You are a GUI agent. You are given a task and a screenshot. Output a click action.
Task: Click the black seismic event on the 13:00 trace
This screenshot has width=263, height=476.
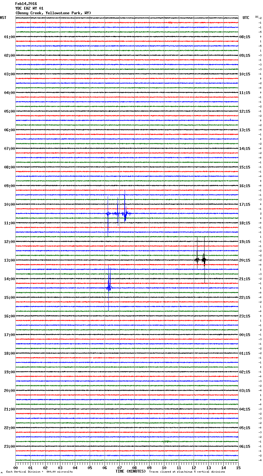pos(200,260)
